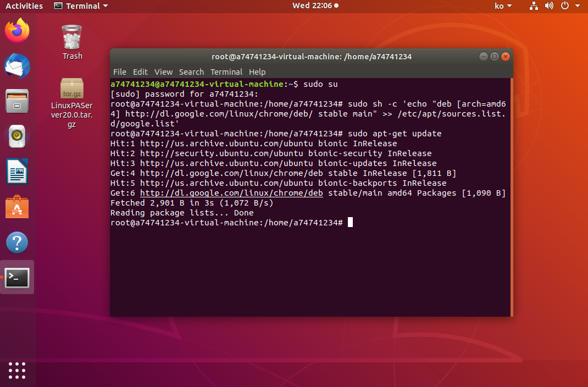Launch Rhythmbox music player

click(17, 136)
